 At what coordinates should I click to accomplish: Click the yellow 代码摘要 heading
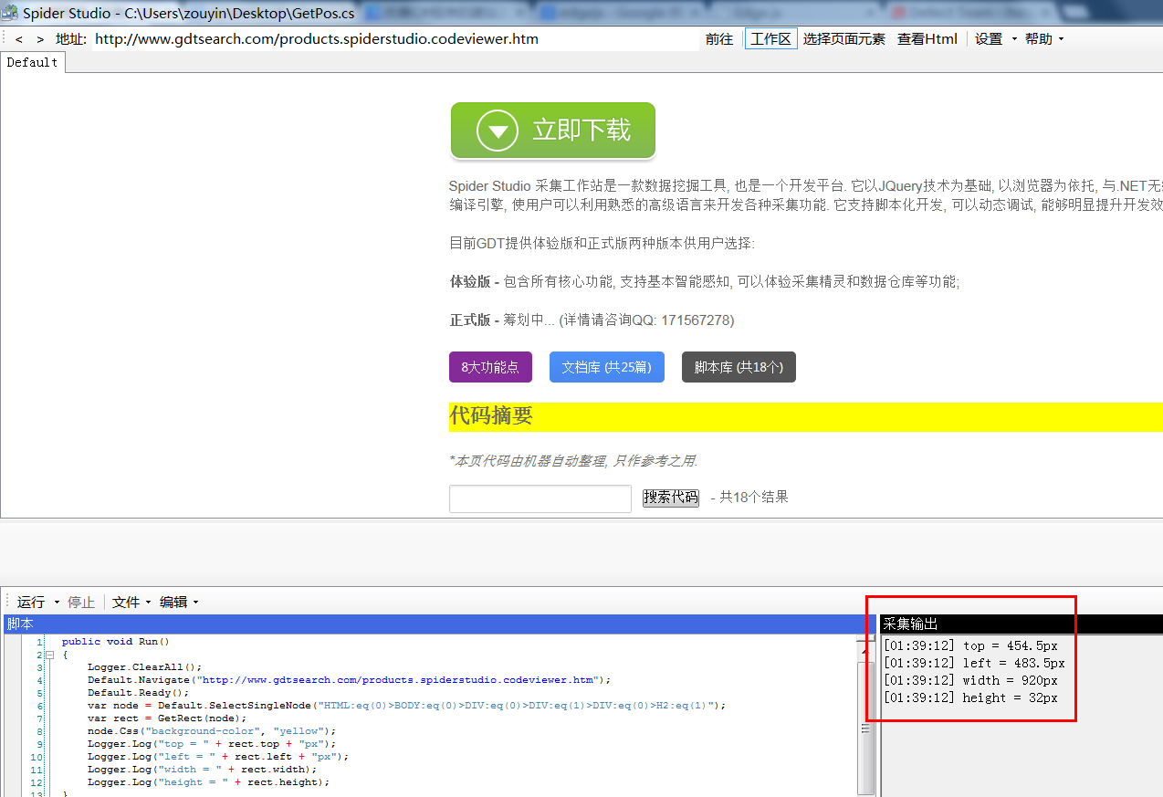coord(491,416)
